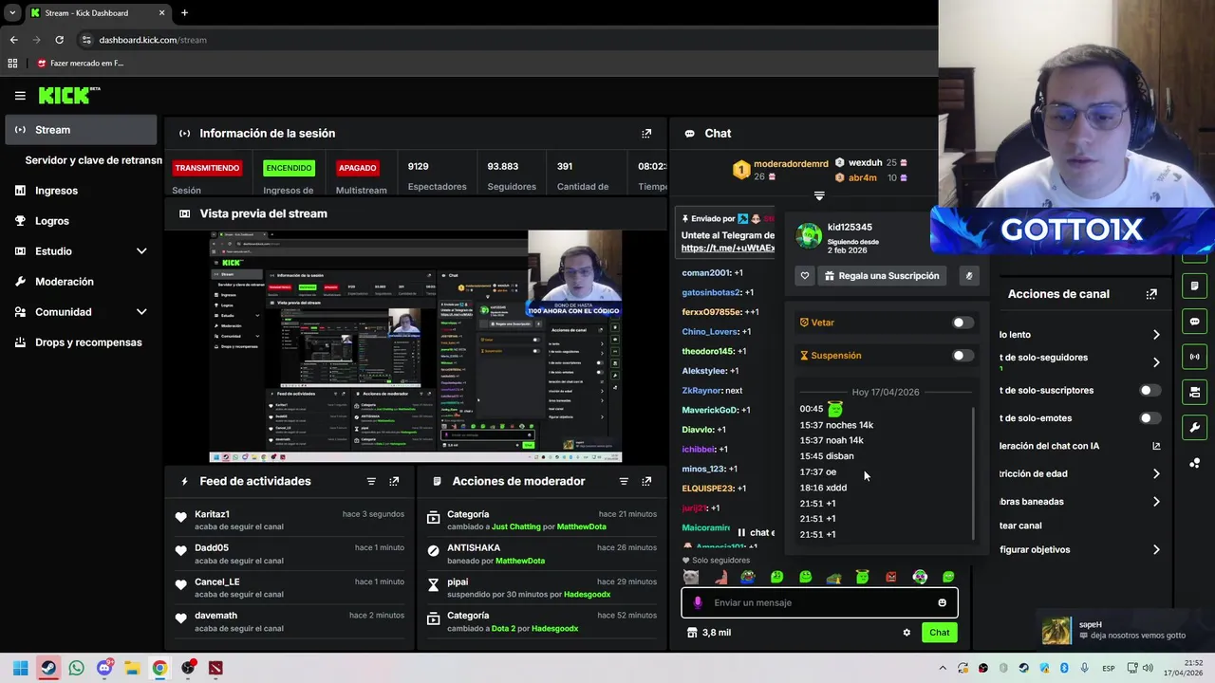This screenshot has height=683, width=1215.
Task: Go to Ingresos in the sidebar
Action: (81, 191)
